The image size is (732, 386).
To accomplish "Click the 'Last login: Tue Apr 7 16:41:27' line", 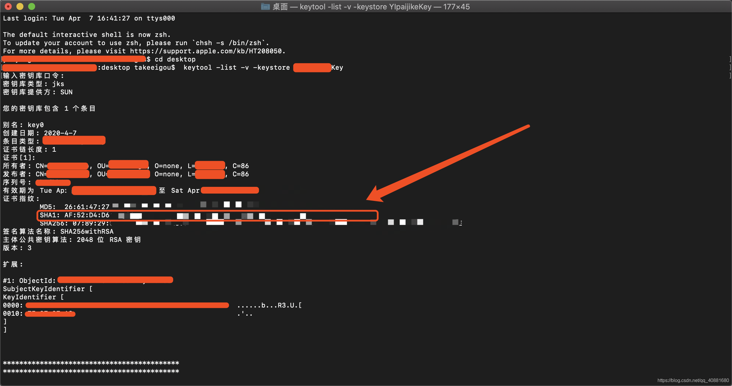I will tap(89, 18).
